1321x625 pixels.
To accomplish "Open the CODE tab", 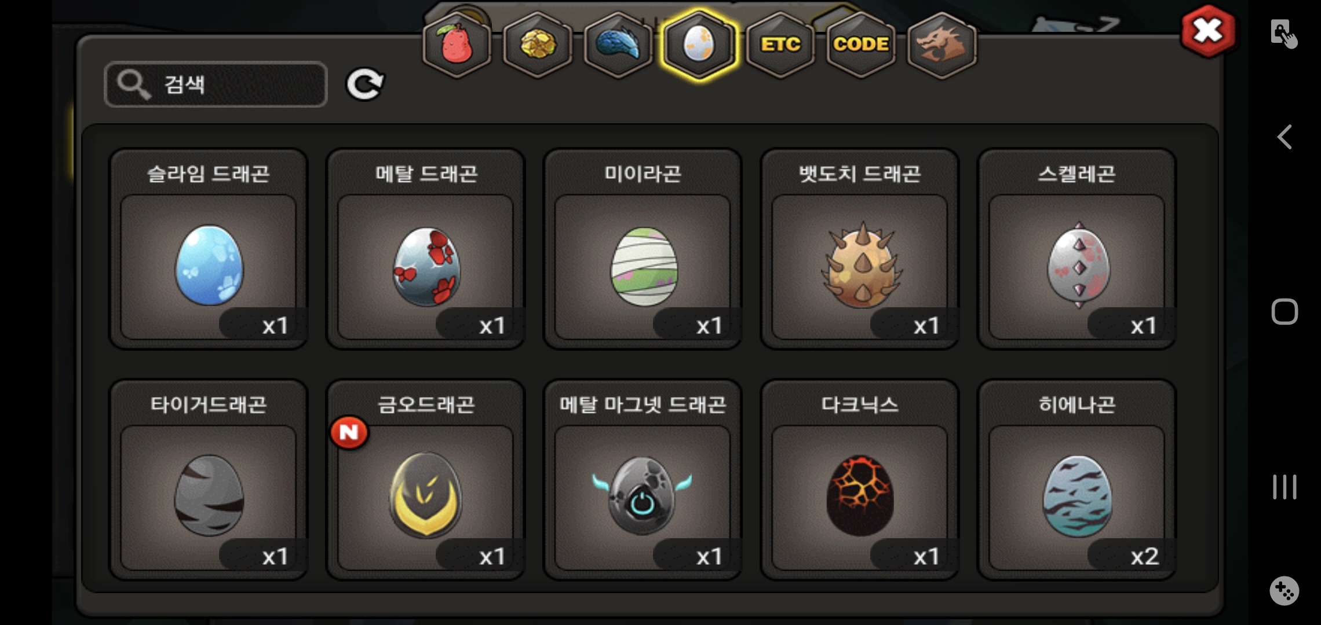I will click(861, 45).
